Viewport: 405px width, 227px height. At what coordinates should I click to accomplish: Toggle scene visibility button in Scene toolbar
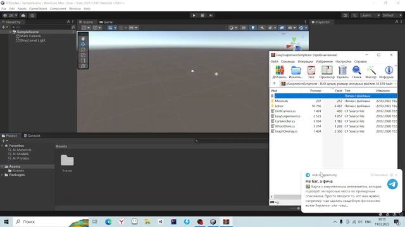click(282, 28)
